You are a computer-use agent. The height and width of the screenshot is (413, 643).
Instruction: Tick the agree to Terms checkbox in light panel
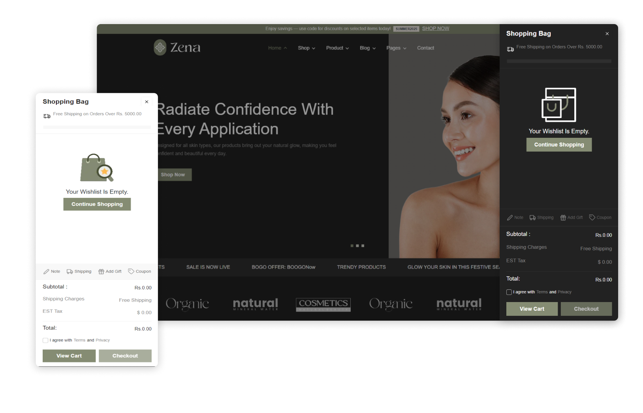pos(45,340)
